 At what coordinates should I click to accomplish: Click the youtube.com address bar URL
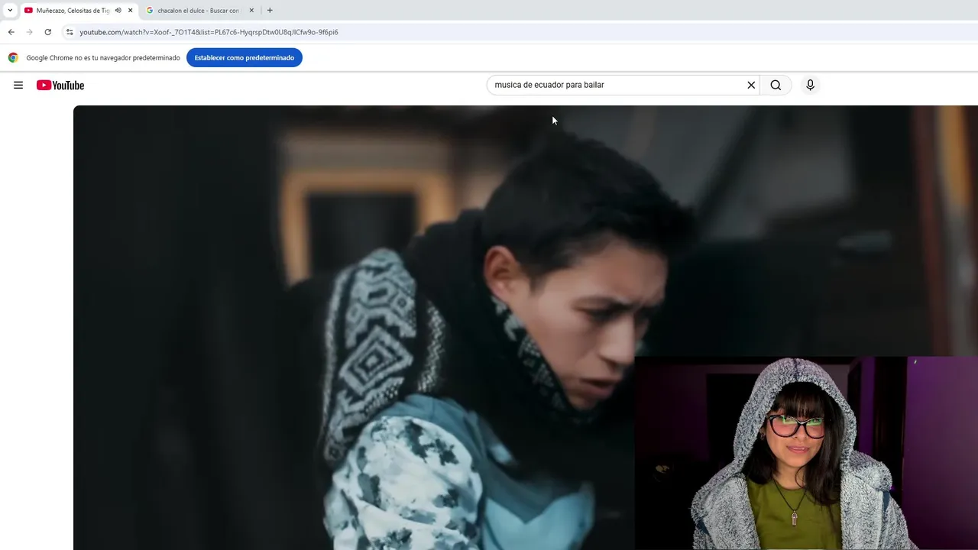[x=209, y=32]
